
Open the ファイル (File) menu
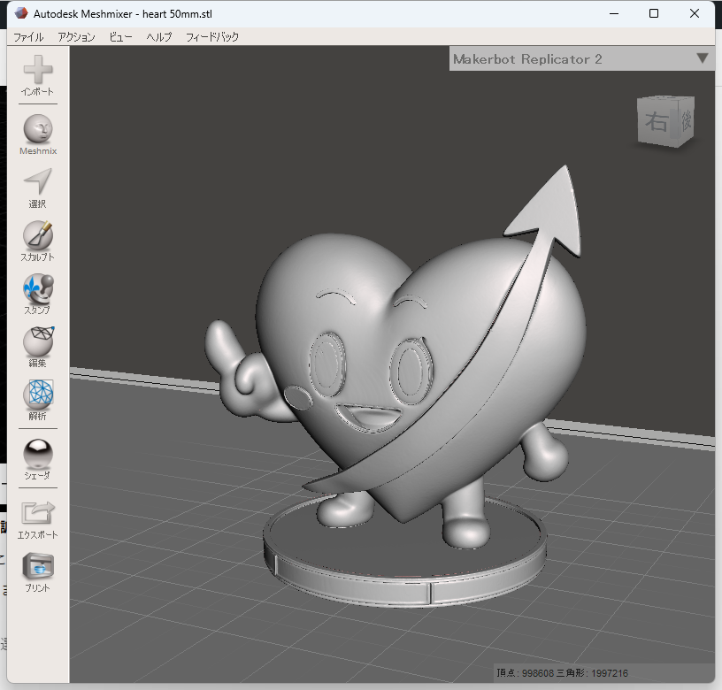pyautogui.click(x=28, y=37)
